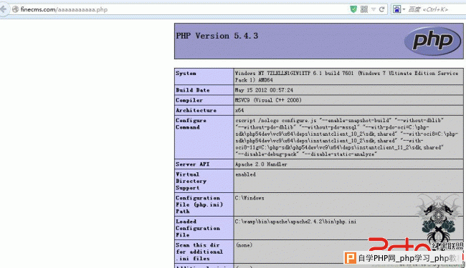The image size is (466, 268).
Task: Show the QR code for this page
Action: [364, 9]
